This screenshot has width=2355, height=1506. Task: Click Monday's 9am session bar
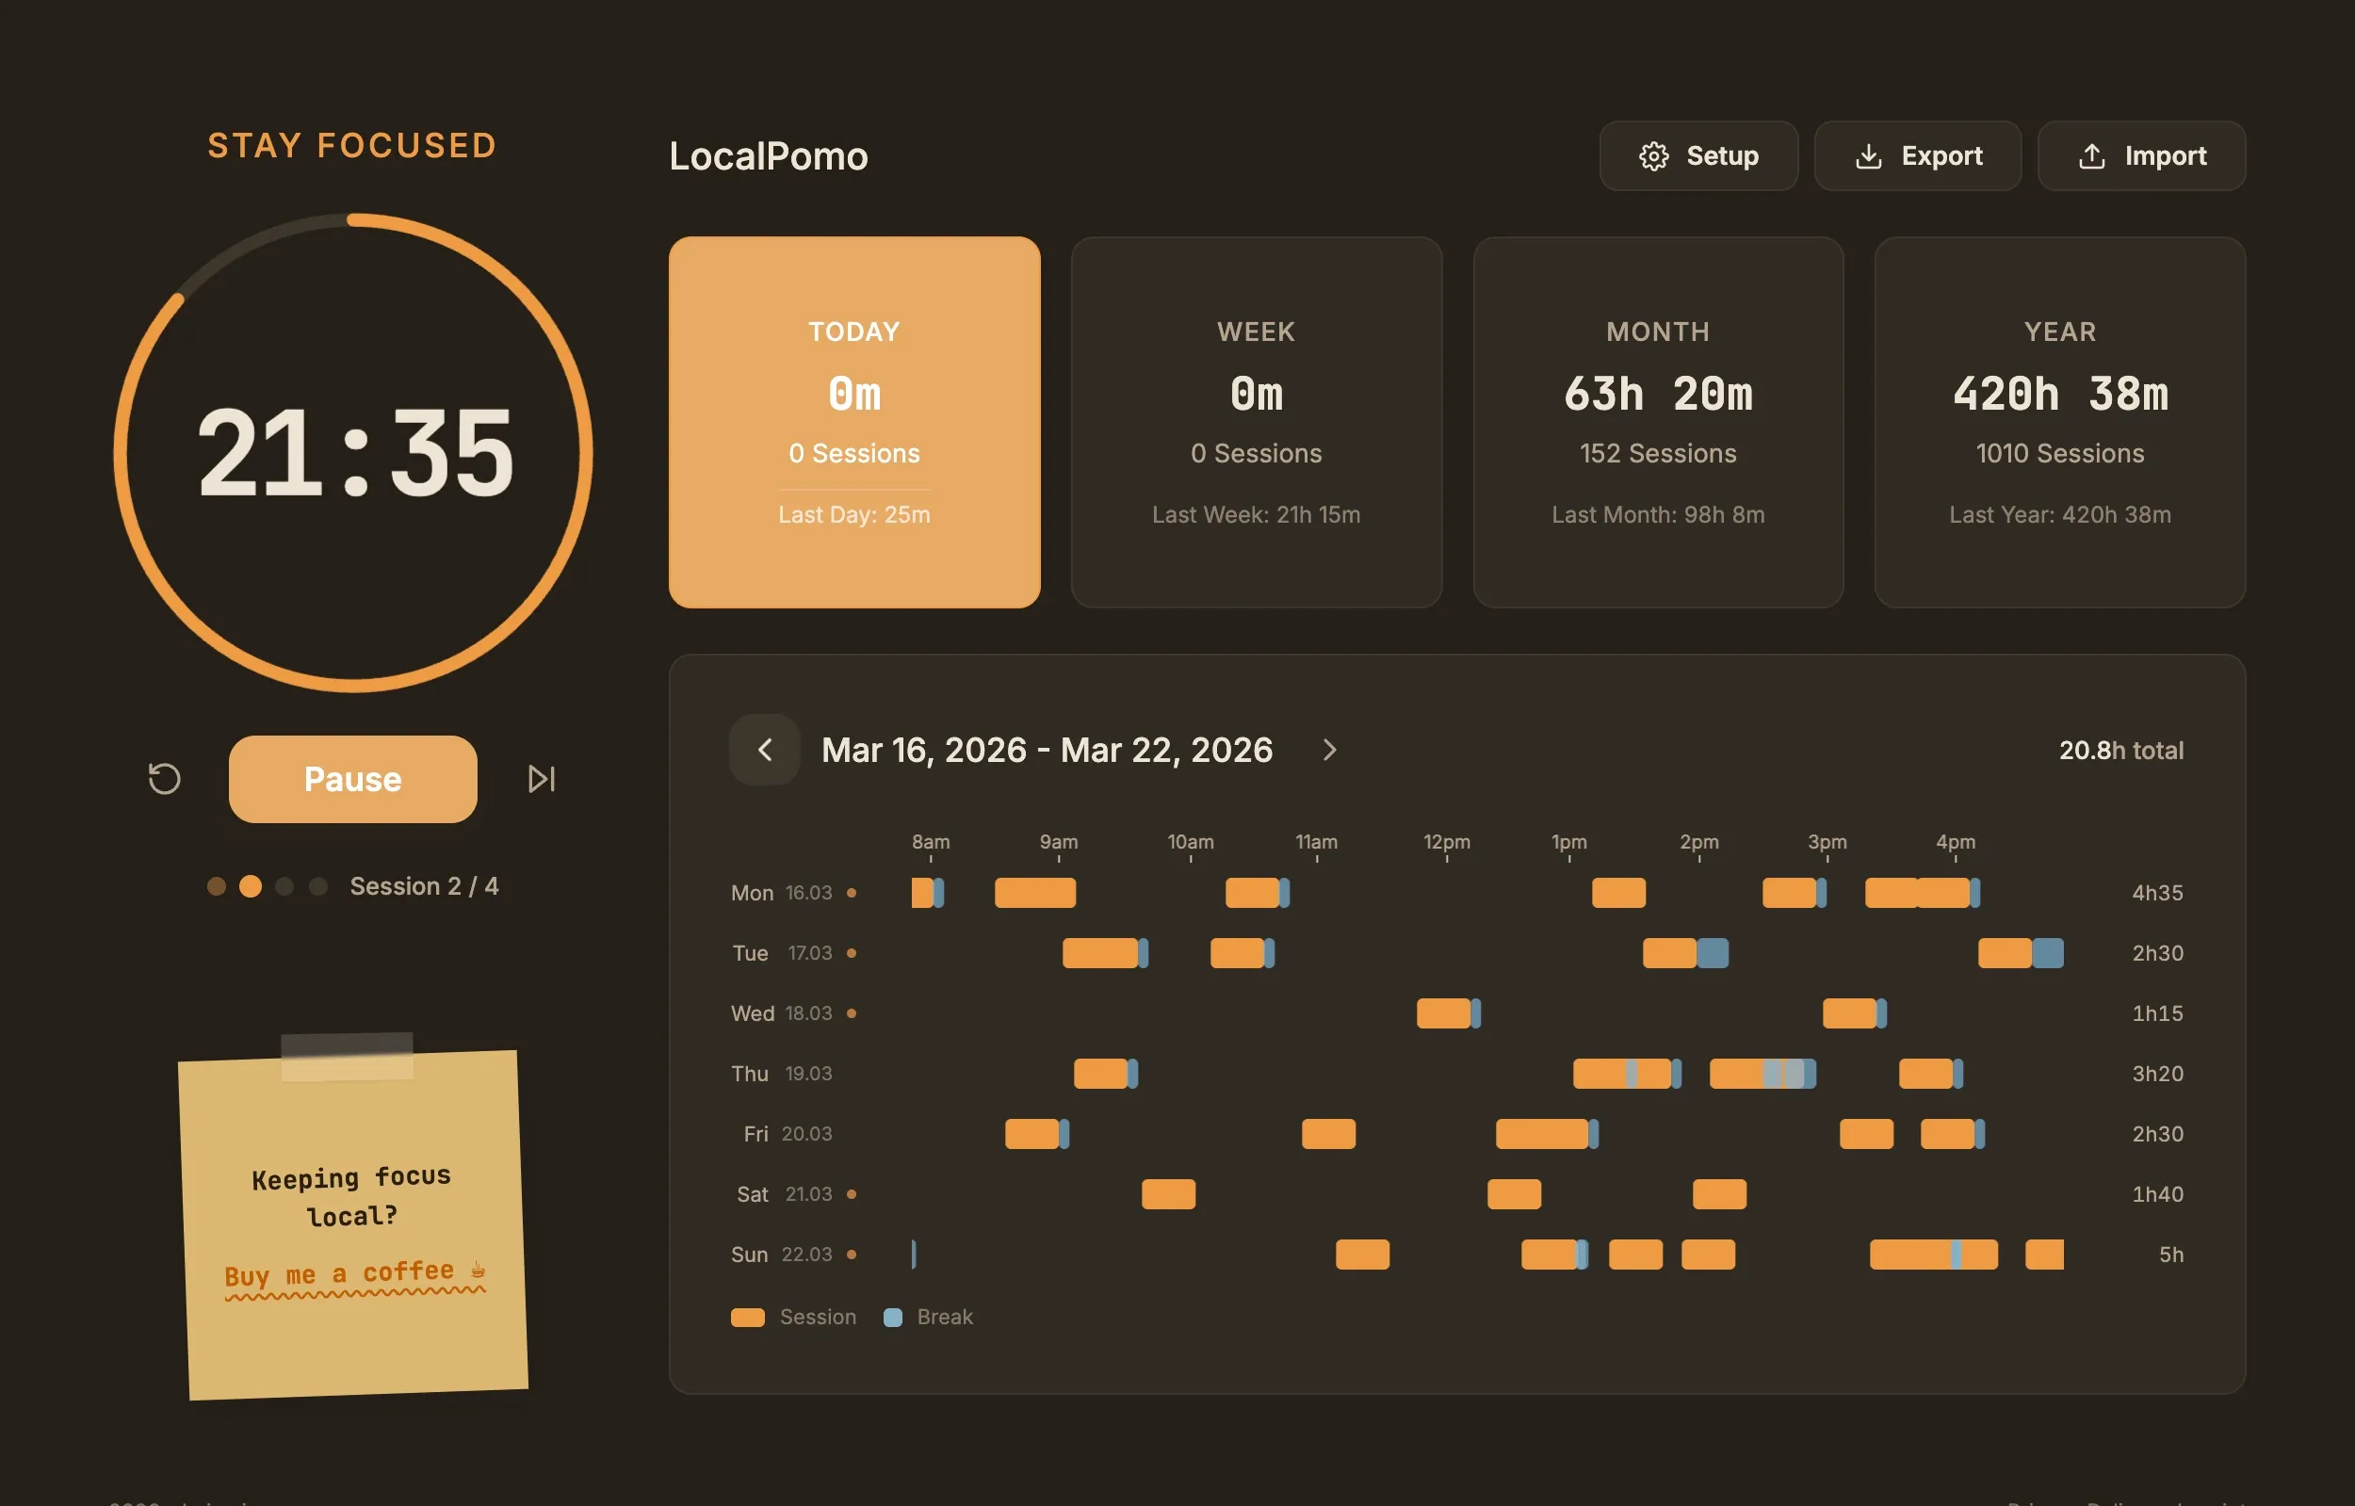[1034, 893]
